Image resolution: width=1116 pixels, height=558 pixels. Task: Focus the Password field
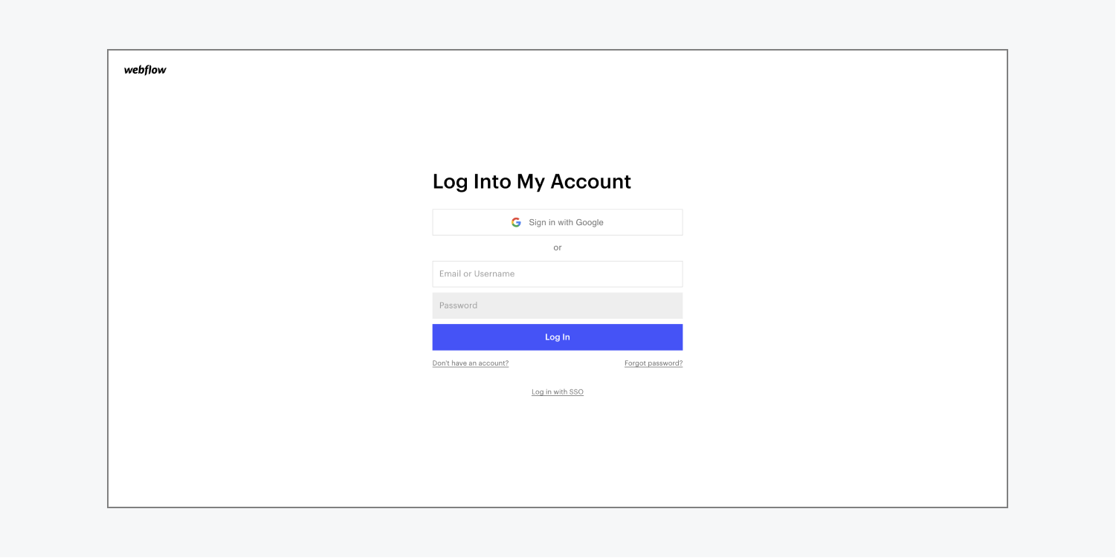pyautogui.click(x=557, y=305)
